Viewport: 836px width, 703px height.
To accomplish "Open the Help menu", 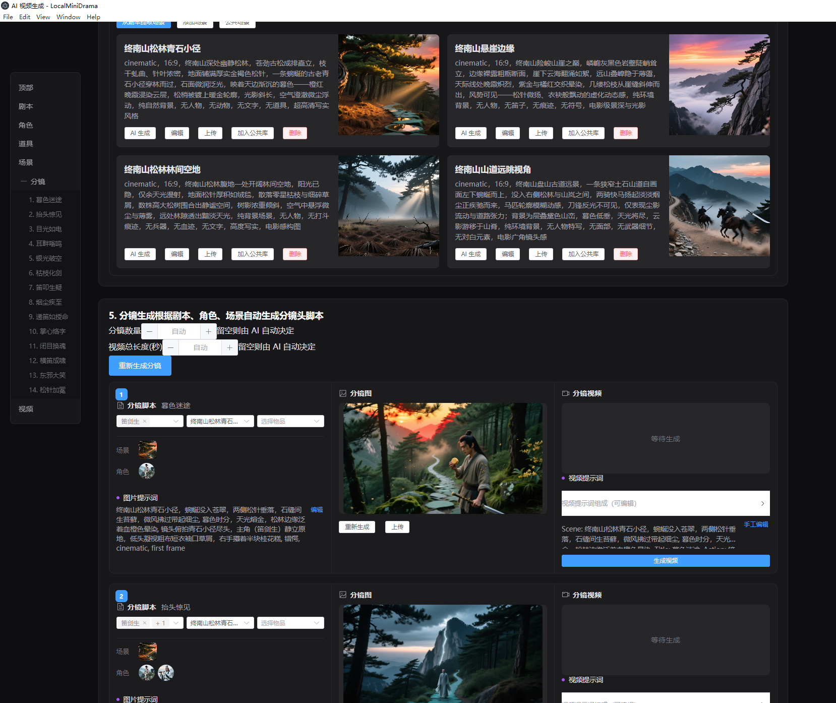I will (x=93, y=17).
